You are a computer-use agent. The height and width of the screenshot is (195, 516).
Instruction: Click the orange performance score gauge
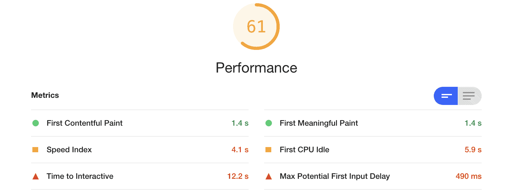257,27
